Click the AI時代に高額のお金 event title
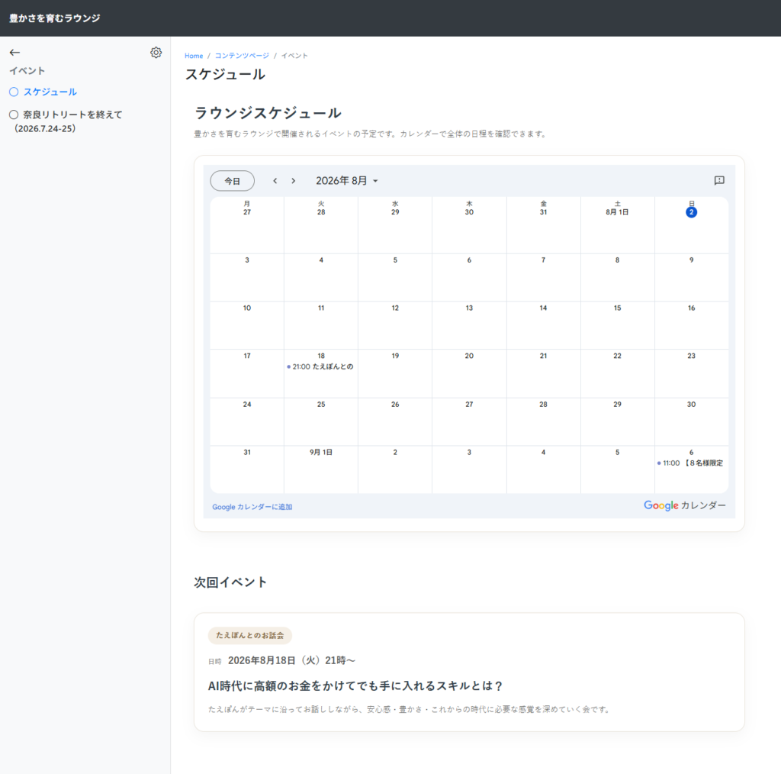 [355, 686]
